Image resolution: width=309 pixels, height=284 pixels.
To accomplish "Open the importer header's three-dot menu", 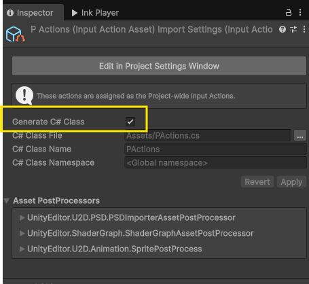I will pyautogui.click(x=304, y=29).
